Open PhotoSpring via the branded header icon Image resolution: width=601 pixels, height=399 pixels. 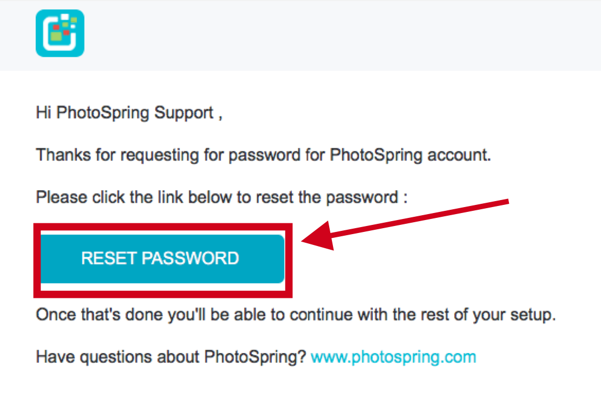click(x=60, y=32)
